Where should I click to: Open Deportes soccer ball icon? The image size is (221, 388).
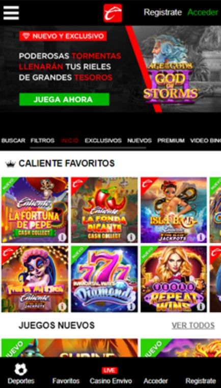(21, 370)
